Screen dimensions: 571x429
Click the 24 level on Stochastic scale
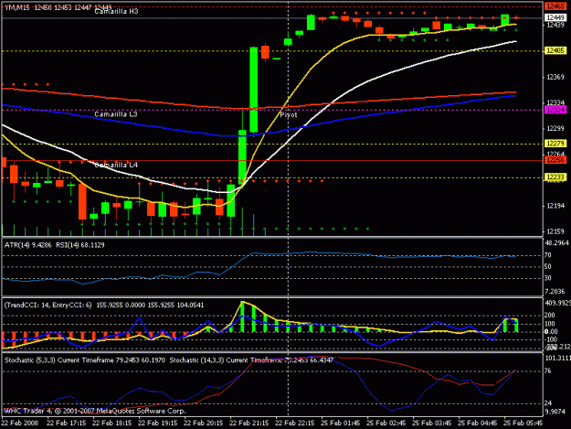point(548,403)
